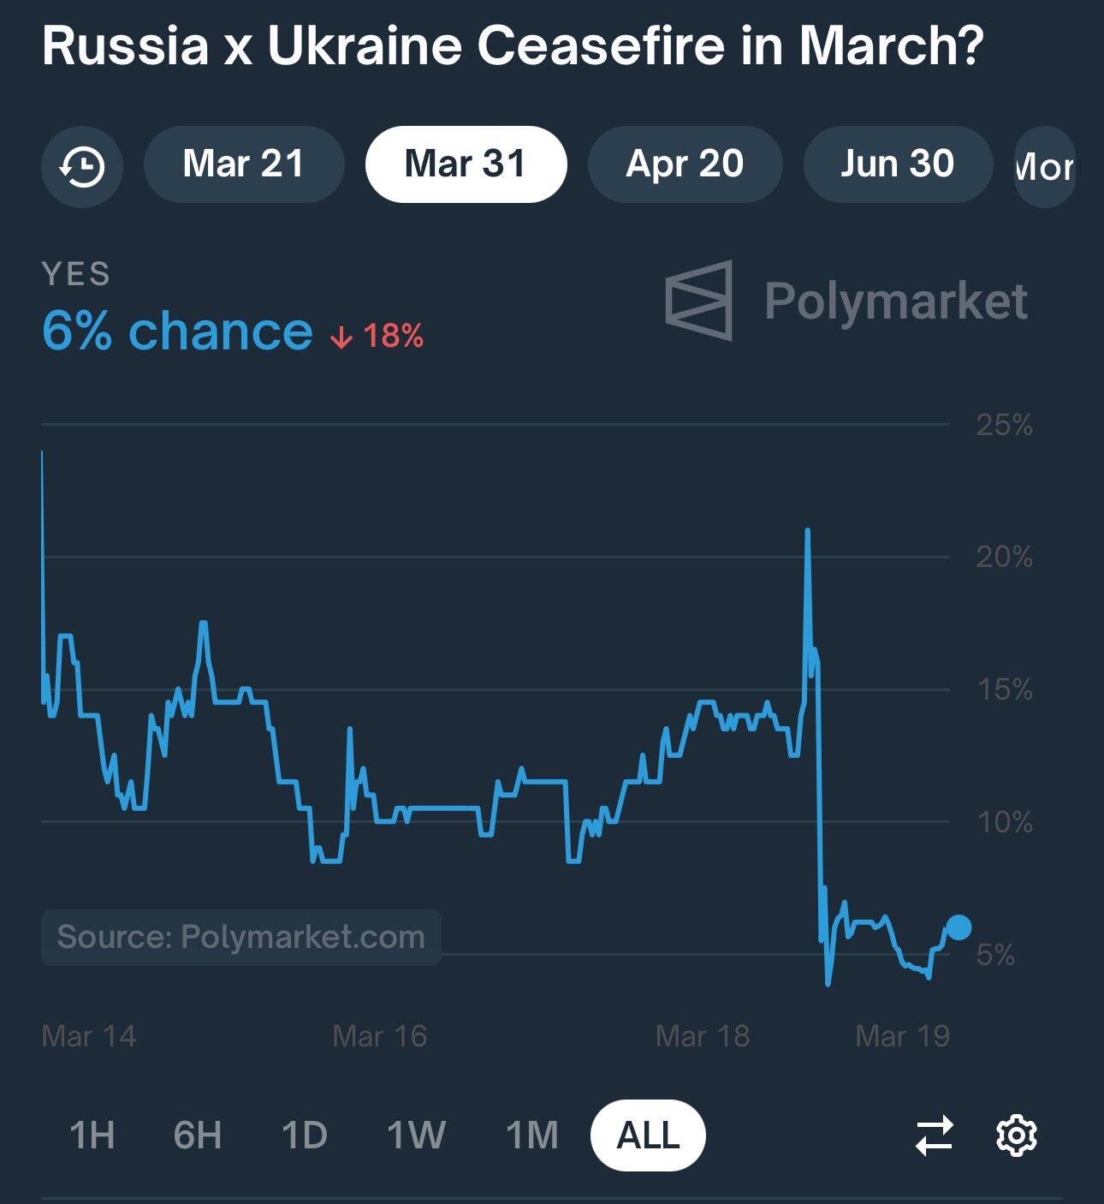Click the Polymarket logo watermark
This screenshot has height=1204, width=1104.
846,301
